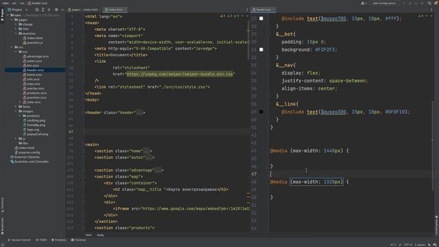
Task: Click the html breadcrumb below editor
Action: click(x=88, y=235)
